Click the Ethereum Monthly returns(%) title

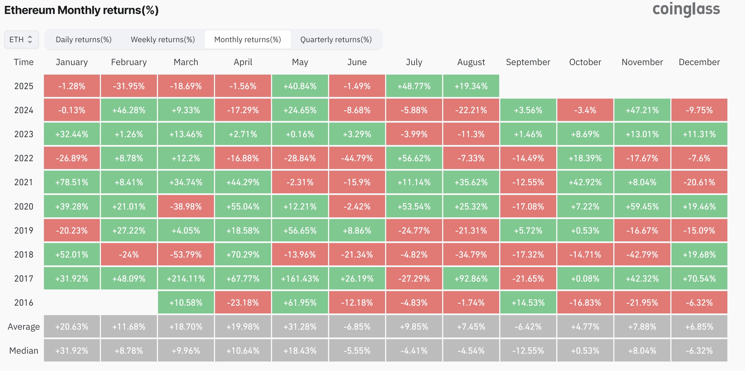coord(81,10)
